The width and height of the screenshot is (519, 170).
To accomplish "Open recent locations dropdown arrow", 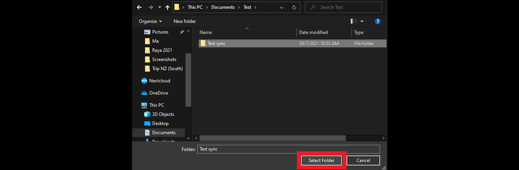I will click(x=160, y=7).
